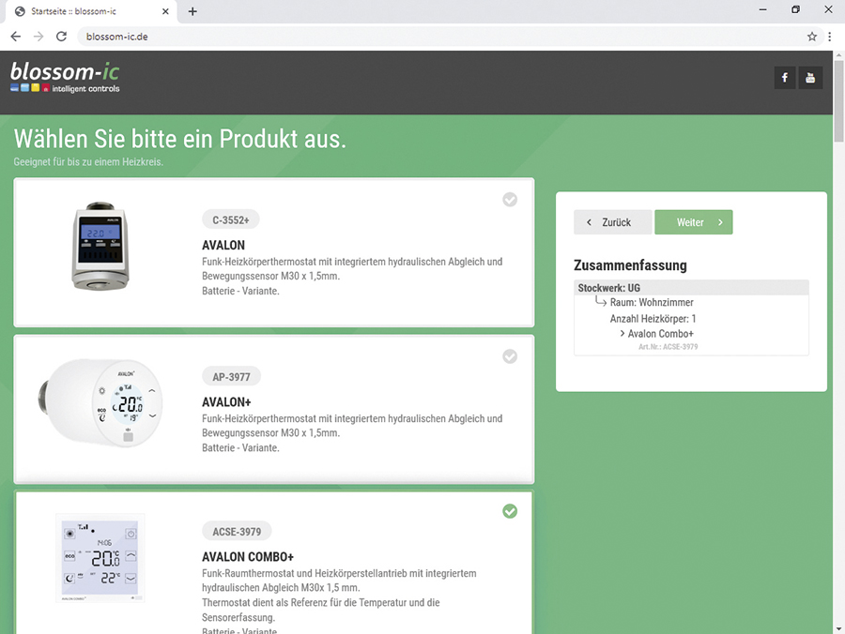Select the Startseite :: blossom-ic tab
845x634 pixels.
[91, 12]
